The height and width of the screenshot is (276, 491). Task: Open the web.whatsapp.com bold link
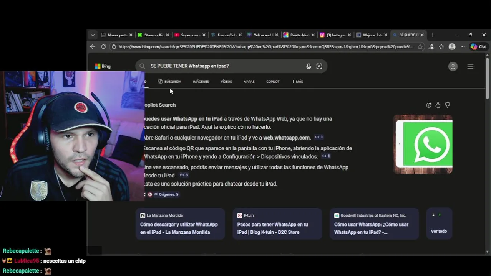click(286, 138)
